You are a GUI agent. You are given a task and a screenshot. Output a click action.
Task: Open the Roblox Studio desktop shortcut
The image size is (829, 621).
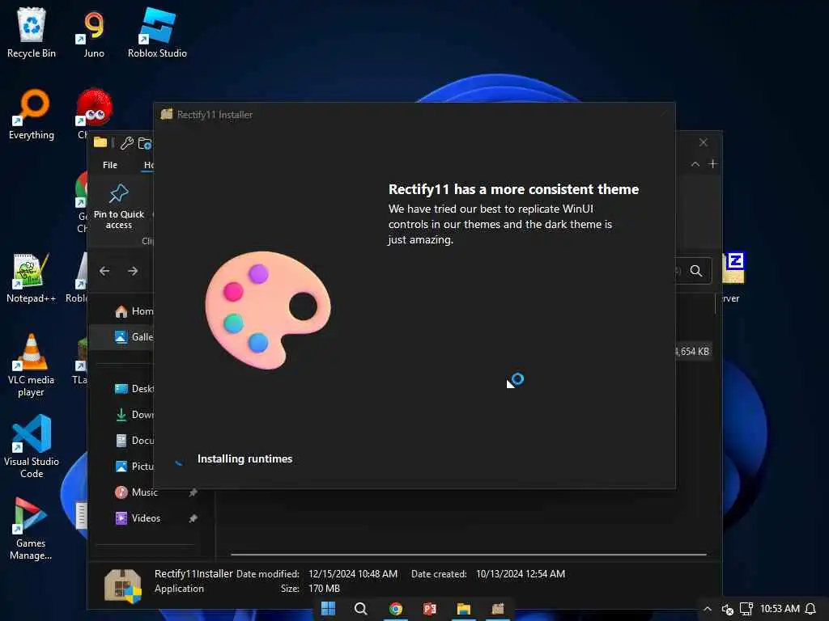[157, 32]
